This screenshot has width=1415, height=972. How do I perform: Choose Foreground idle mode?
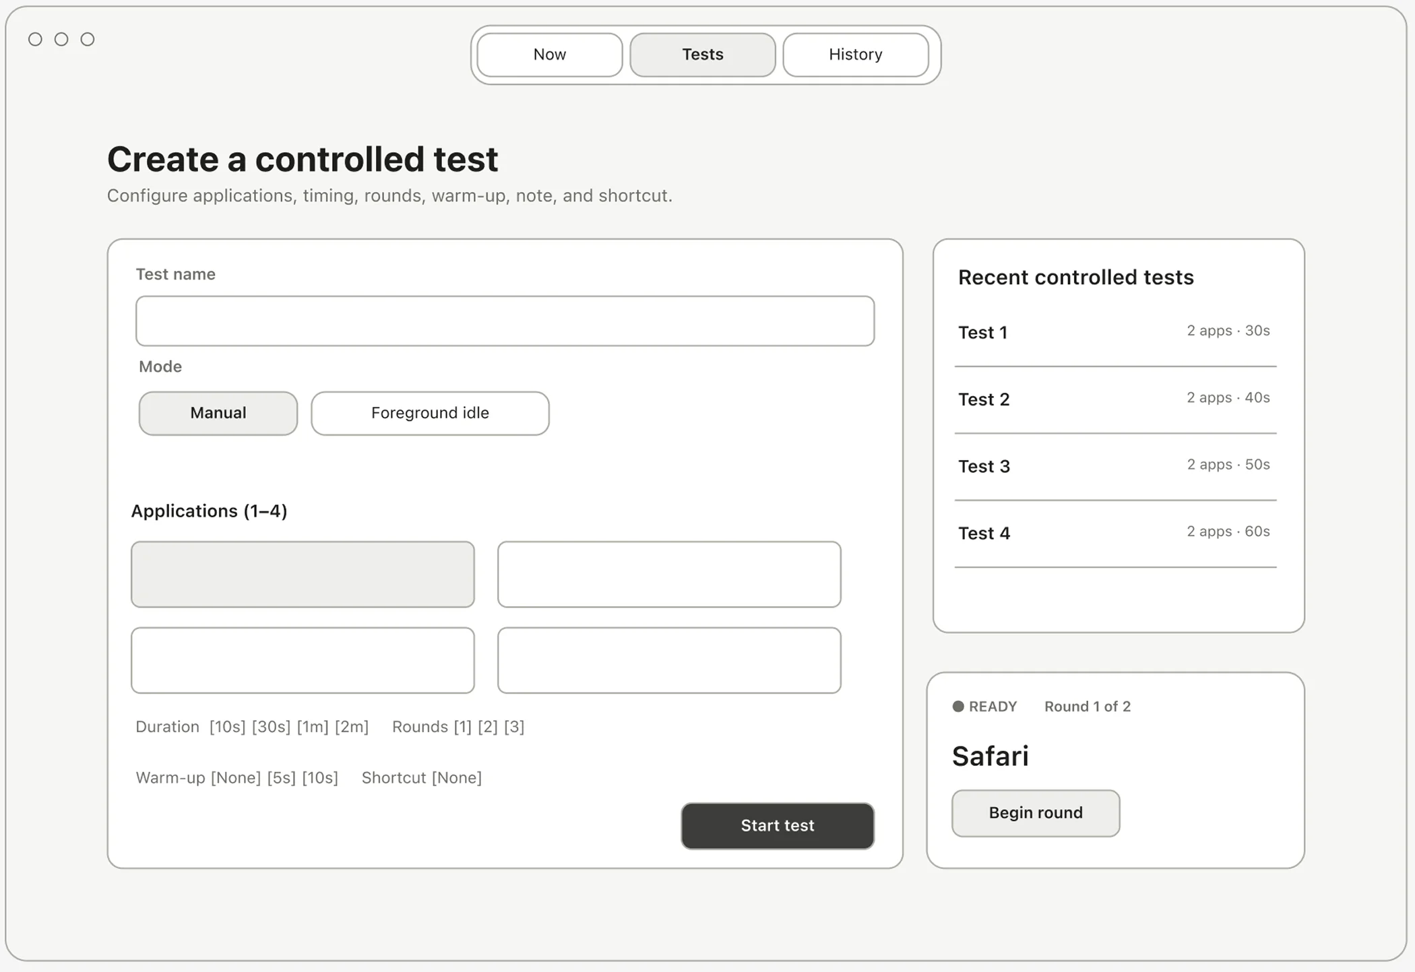[x=430, y=413]
